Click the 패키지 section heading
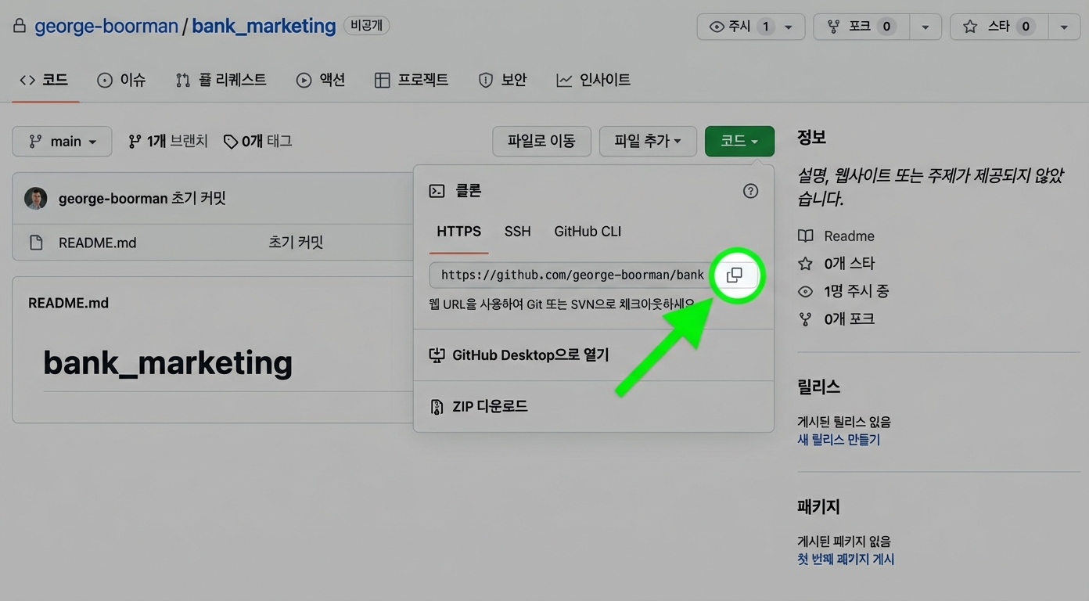 [819, 507]
